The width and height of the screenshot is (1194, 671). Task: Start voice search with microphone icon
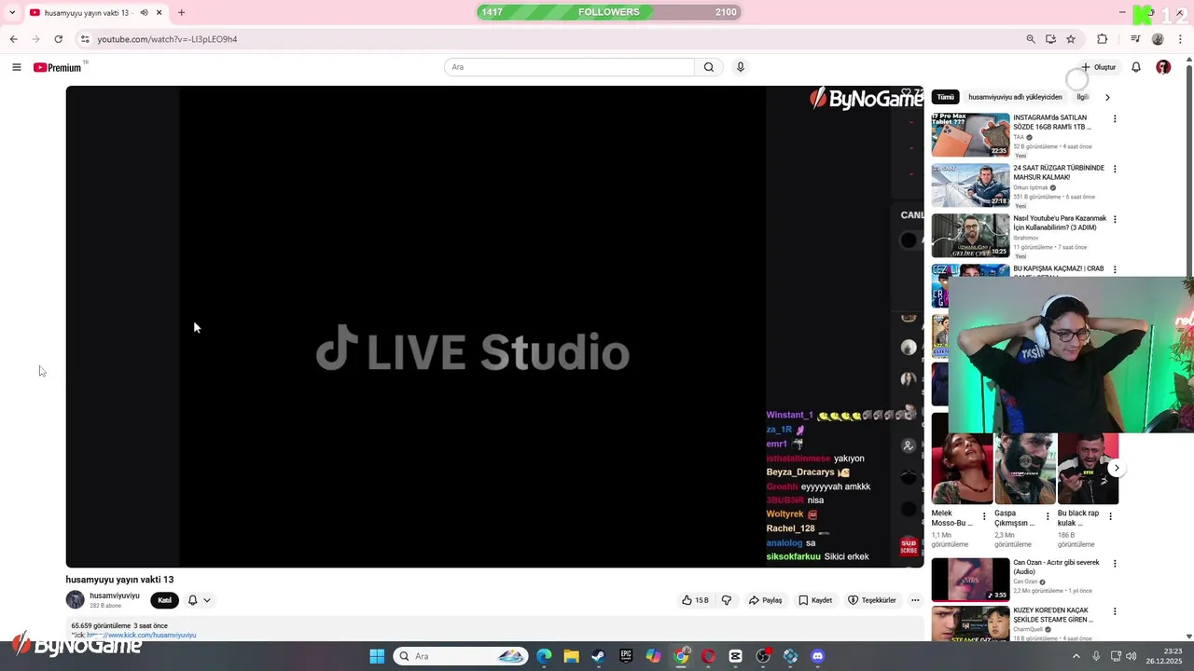(741, 67)
